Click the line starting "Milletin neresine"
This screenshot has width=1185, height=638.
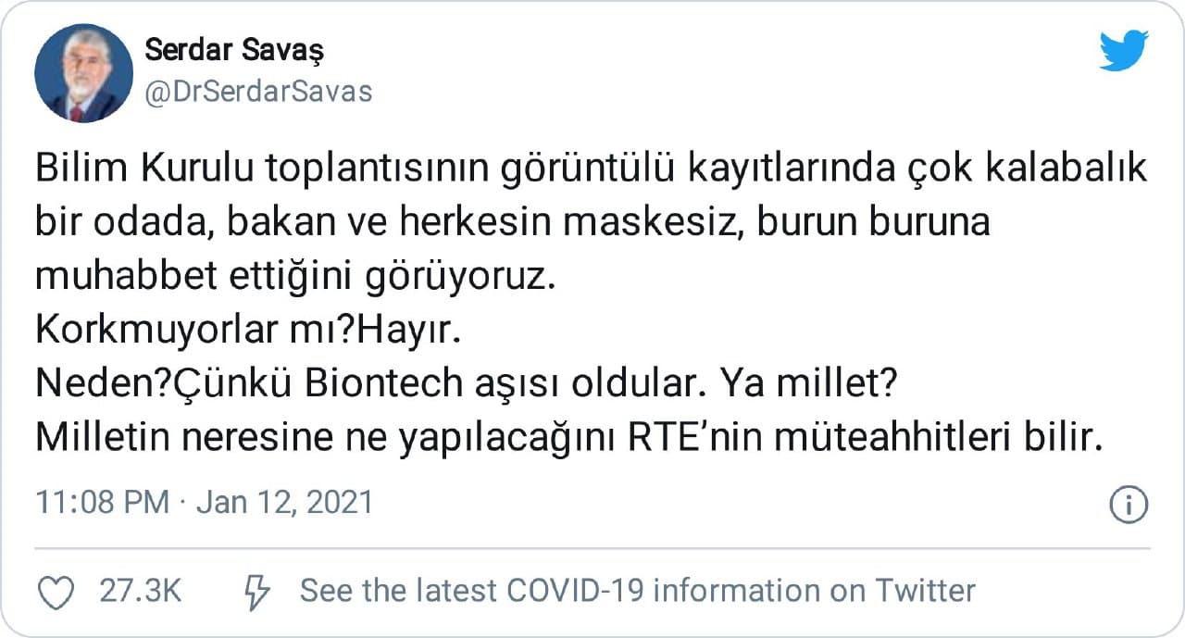pos(568,439)
